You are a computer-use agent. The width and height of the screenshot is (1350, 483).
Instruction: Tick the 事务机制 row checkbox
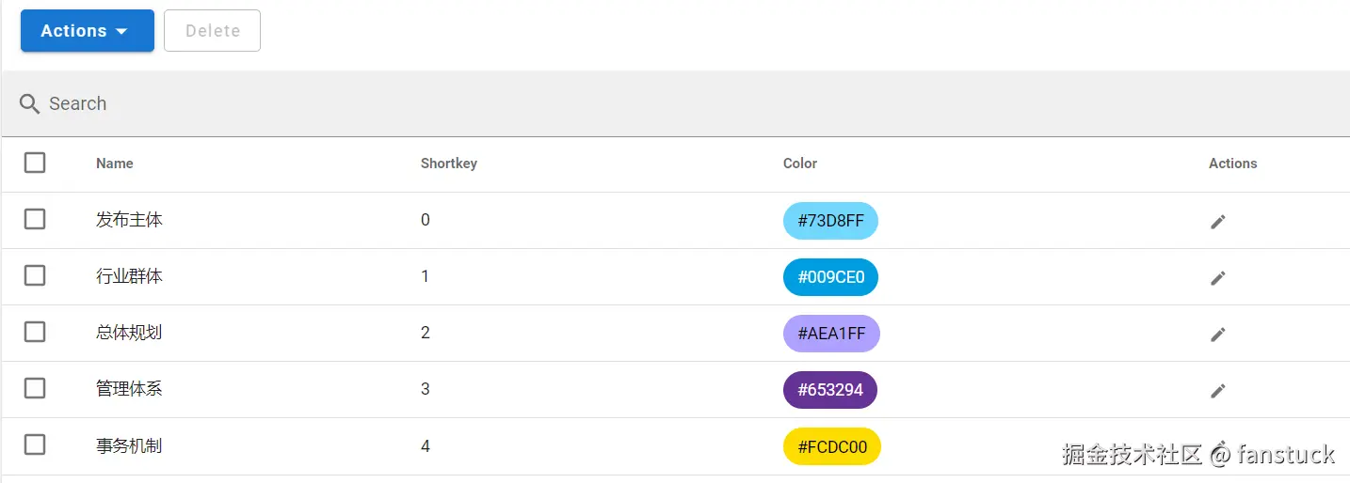35,444
